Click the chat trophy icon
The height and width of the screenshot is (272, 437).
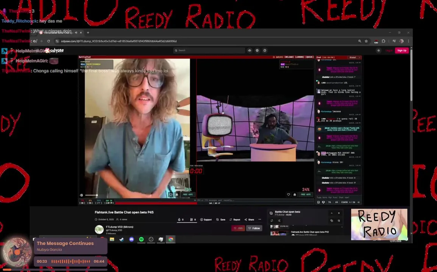coord(323,202)
